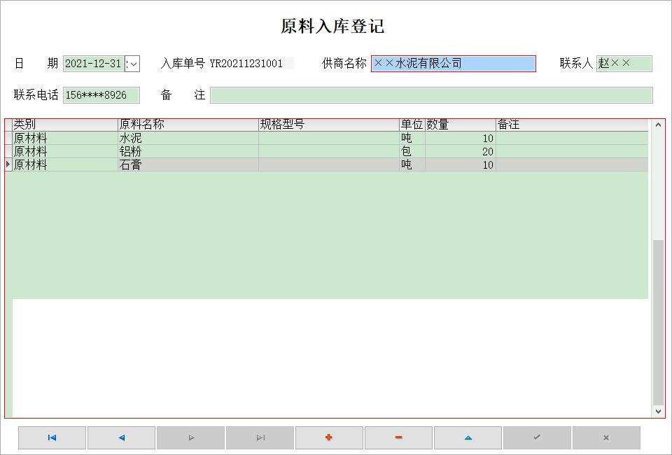Click the 数量 column header
This screenshot has height=455, width=672.
[461, 125]
